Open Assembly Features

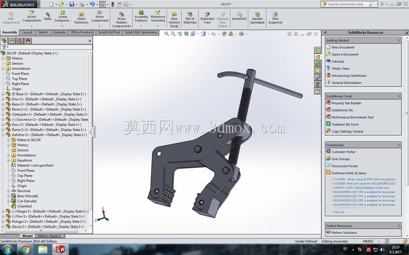coord(141,16)
